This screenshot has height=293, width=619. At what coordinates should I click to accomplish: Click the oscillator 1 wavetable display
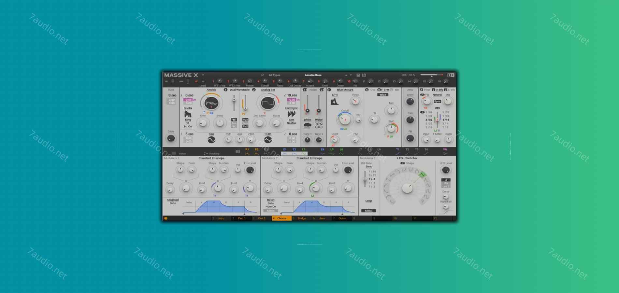pos(211,103)
